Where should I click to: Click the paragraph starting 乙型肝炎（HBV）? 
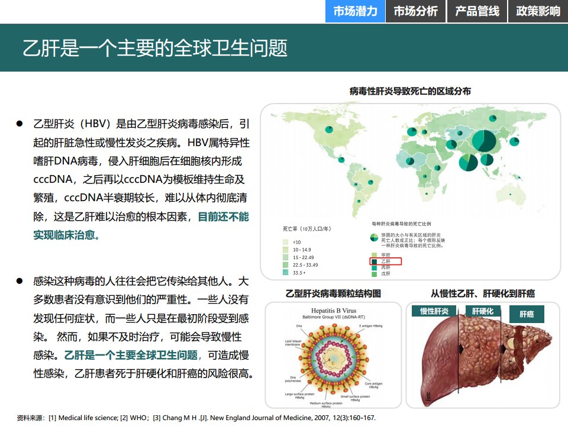pyautogui.click(x=141, y=180)
